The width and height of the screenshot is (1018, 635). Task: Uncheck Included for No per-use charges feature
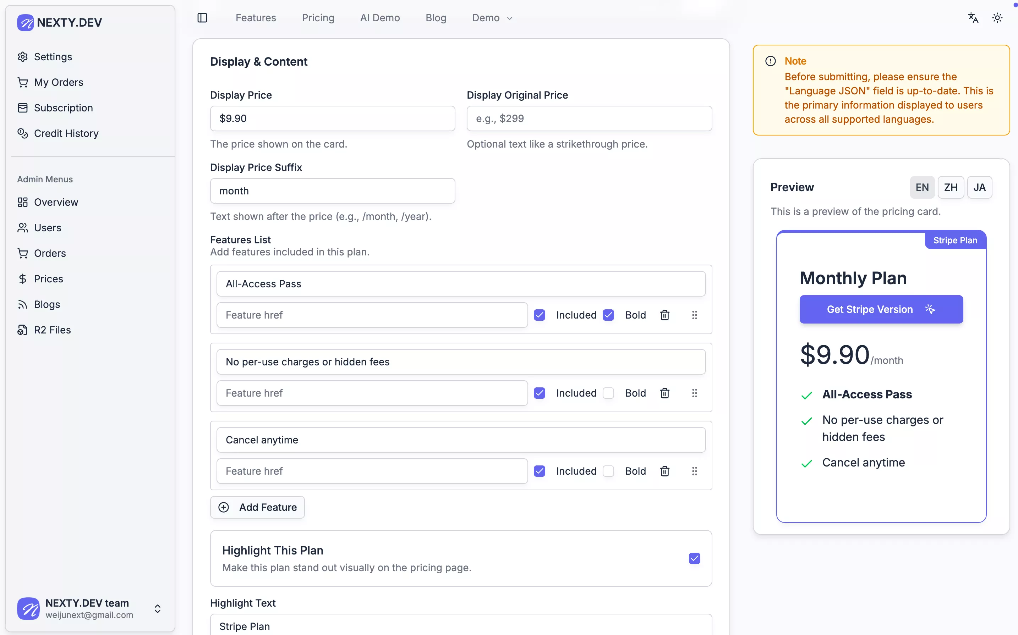[x=540, y=393]
